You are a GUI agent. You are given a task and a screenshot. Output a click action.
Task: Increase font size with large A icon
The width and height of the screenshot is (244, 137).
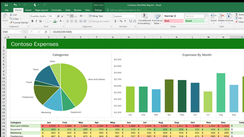58,16
